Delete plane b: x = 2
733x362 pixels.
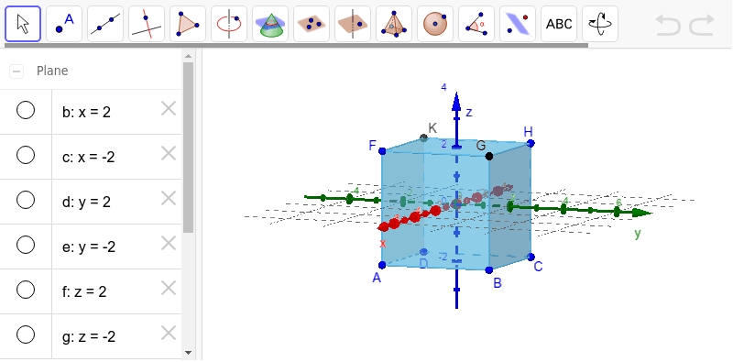(169, 109)
